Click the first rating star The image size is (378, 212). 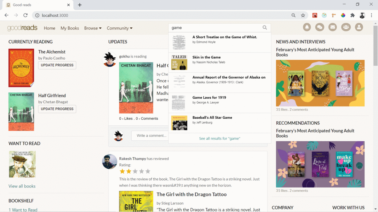(x=122, y=171)
